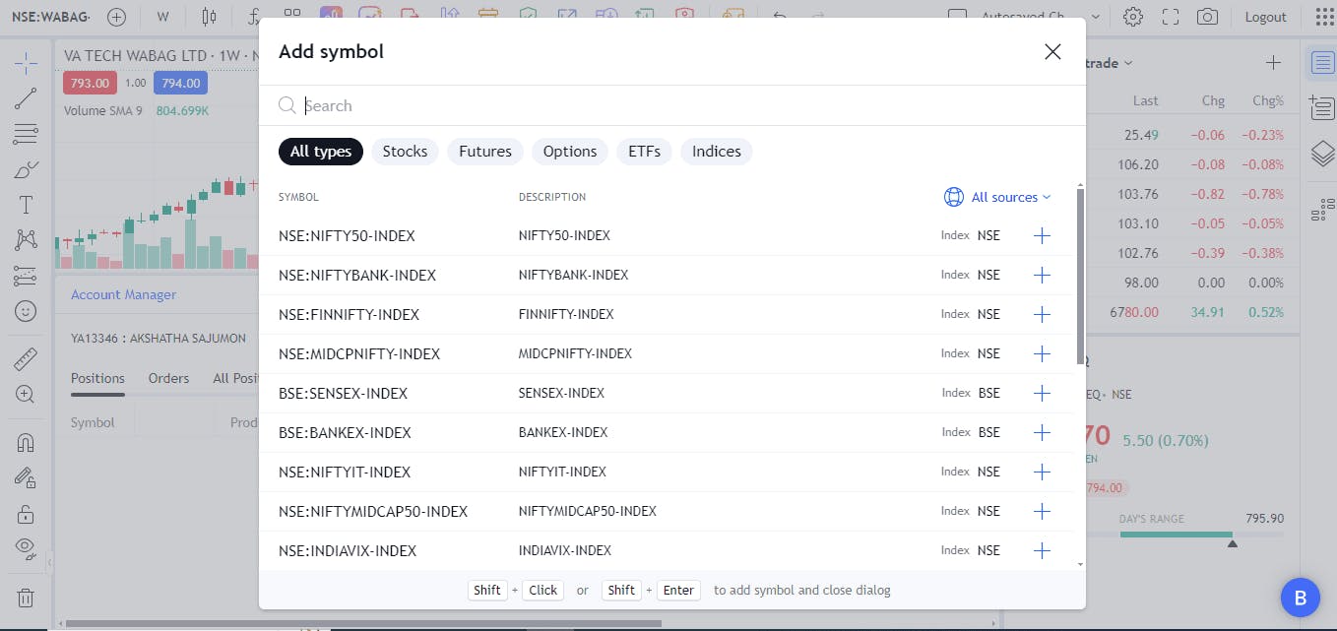Close the Add symbol dialog
Image resolution: width=1337 pixels, height=631 pixels.
coord(1052,52)
